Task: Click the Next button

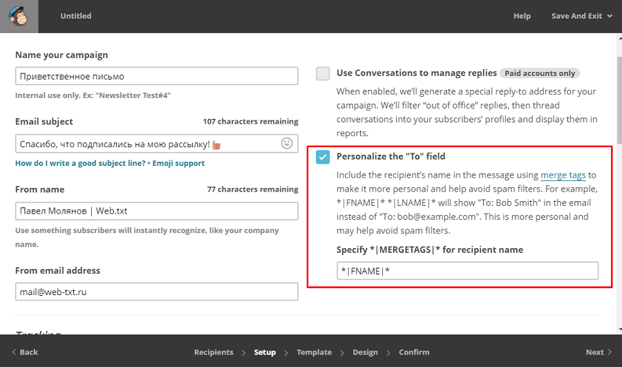Action: [x=599, y=352]
